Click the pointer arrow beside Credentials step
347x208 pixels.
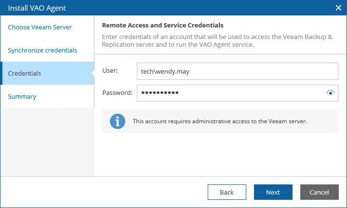tap(92, 73)
